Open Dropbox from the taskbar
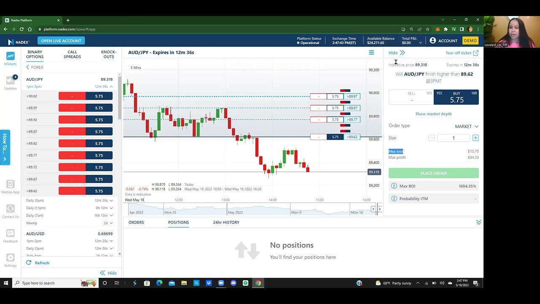The image size is (540, 304). point(208,283)
